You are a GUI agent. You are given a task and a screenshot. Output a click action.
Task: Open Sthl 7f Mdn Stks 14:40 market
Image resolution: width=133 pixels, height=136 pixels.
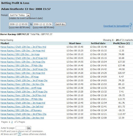pos(21,66)
